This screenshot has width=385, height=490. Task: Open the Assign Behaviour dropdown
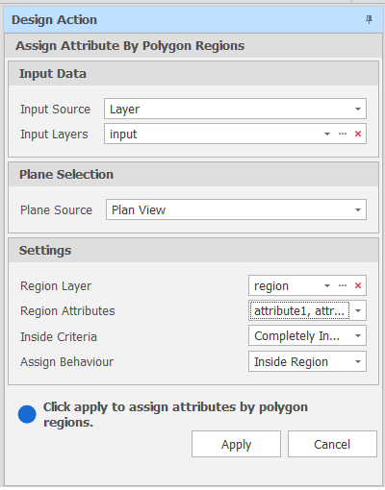(307, 361)
